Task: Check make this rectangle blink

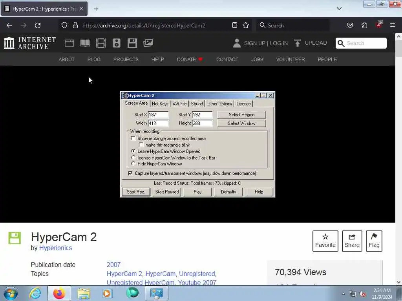Action: (141, 145)
